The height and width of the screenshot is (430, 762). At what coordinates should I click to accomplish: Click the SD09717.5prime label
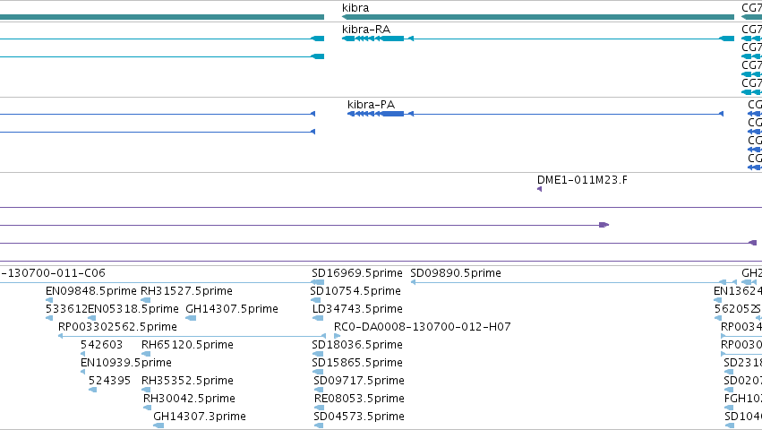359,381
